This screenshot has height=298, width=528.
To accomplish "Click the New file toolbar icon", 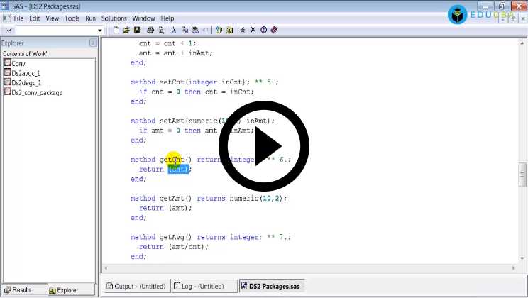I will pyautogui.click(x=116, y=31).
